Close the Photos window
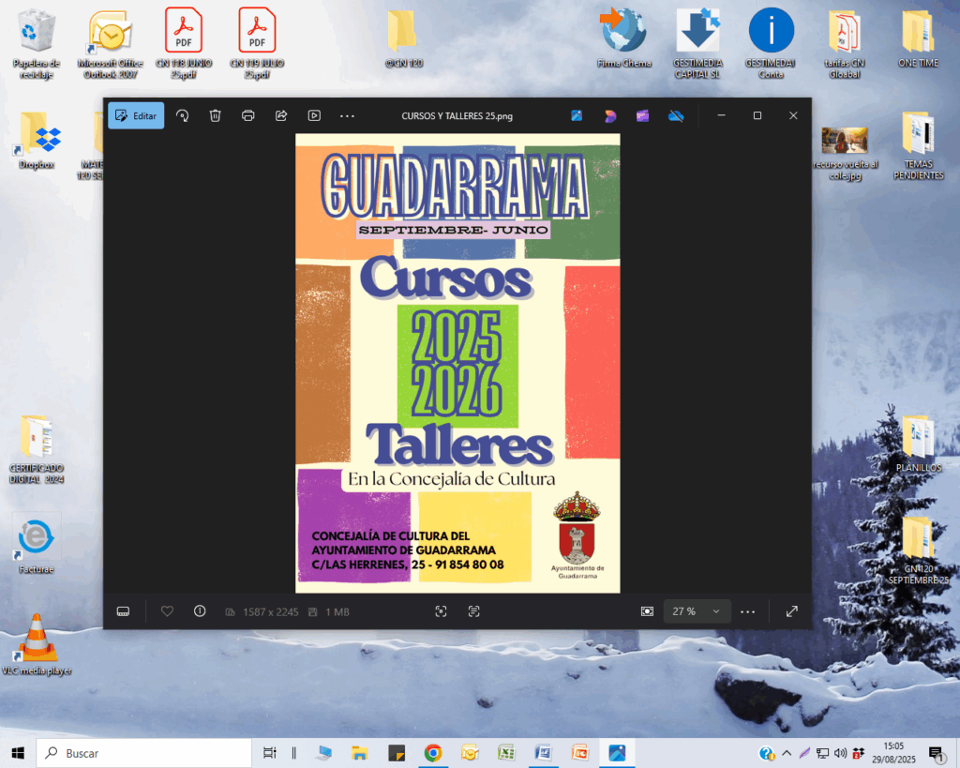 pos(793,115)
